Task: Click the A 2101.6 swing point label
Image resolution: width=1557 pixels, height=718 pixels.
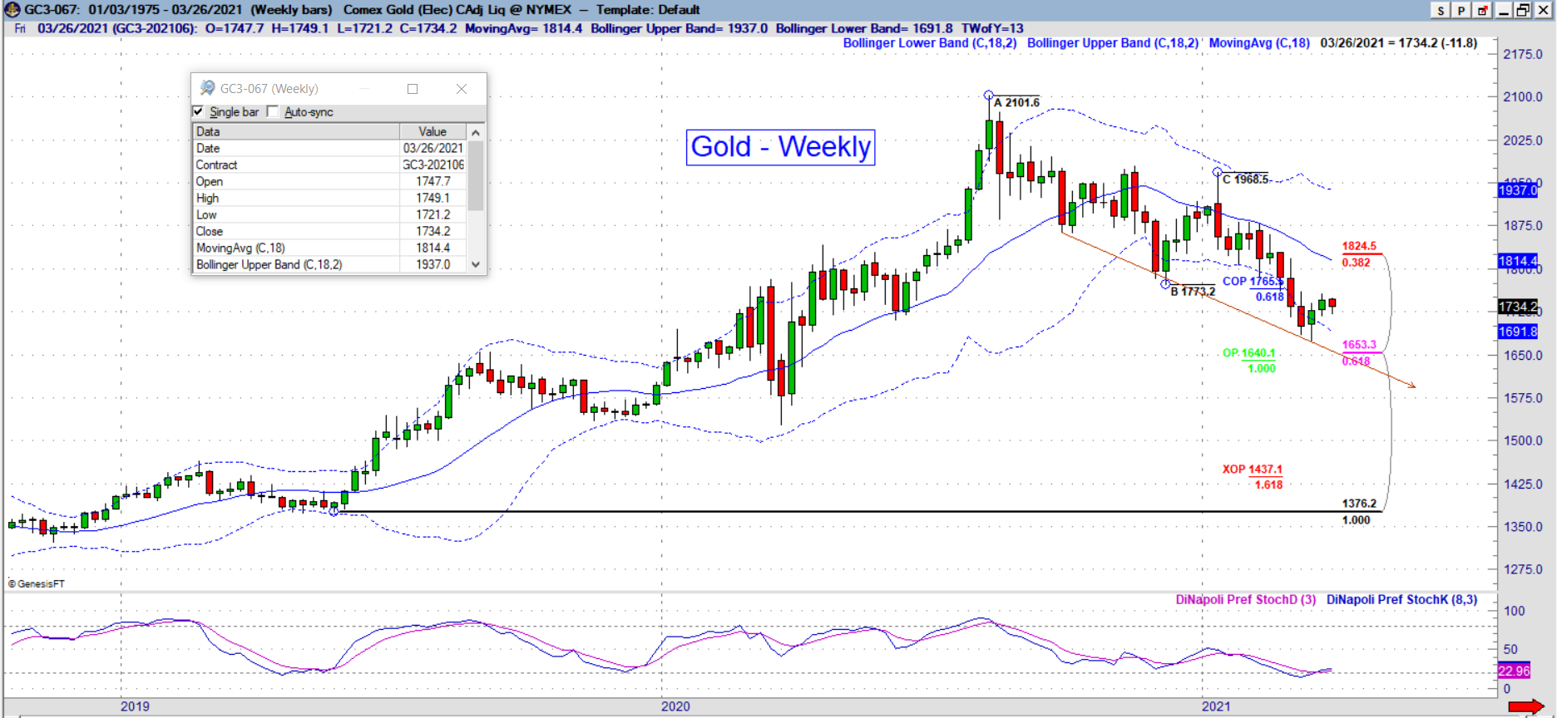Action: pos(1017,102)
